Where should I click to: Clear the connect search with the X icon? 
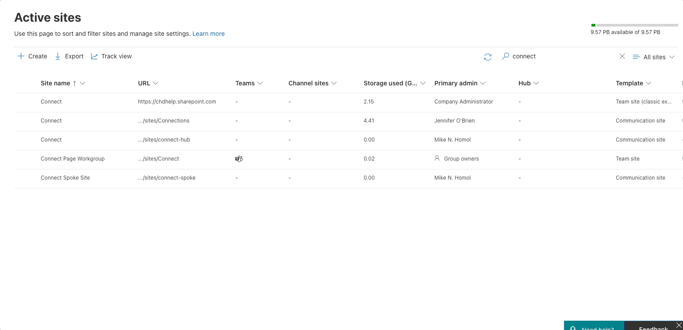[622, 56]
